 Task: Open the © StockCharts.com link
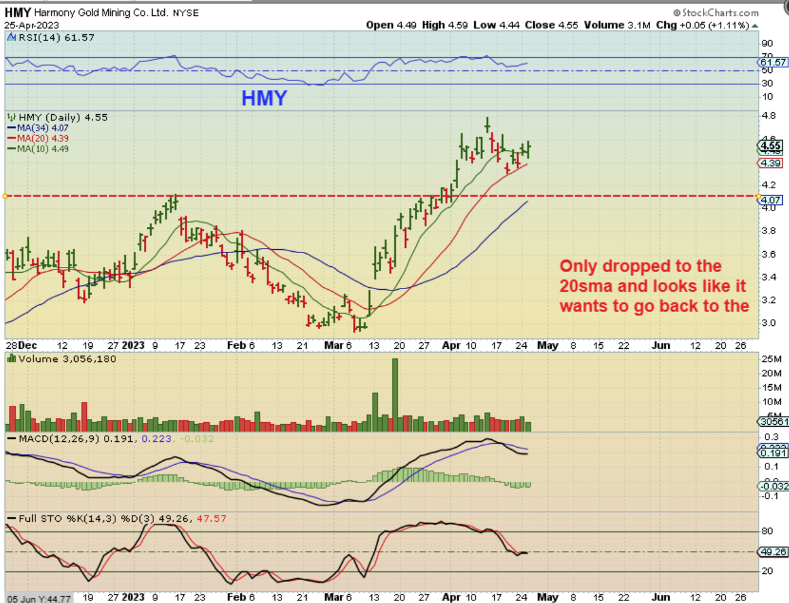[716, 13]
